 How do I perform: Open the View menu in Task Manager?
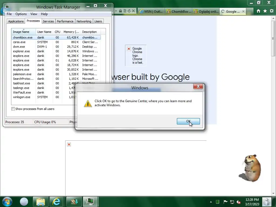coord(34,14)
